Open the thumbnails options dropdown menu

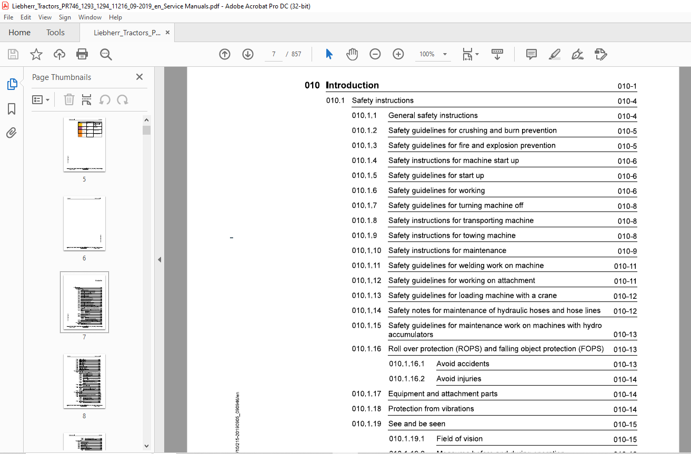41,99
